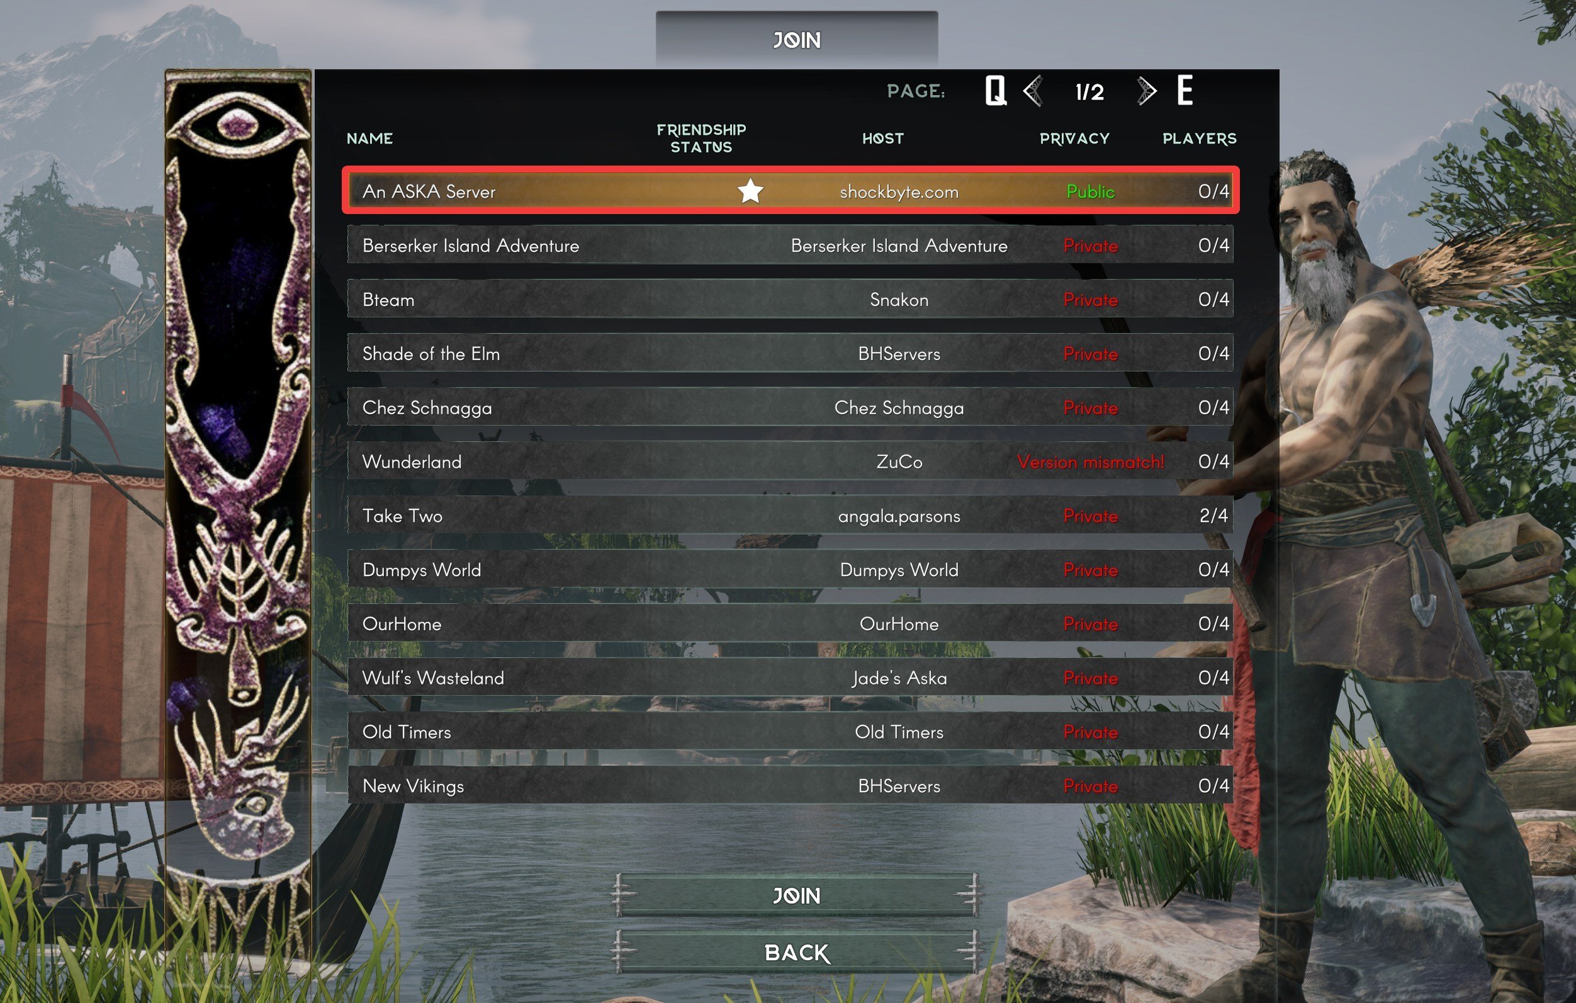Sort by the NAME column header
Viewport: 1576px width, 1003px height.
(370, 138)
